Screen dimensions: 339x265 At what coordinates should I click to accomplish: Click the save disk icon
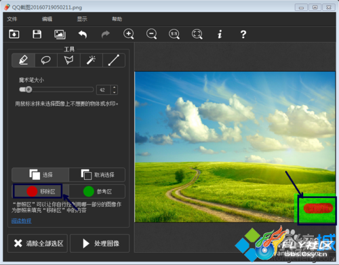pyautogui.click(x=37, y=35)
